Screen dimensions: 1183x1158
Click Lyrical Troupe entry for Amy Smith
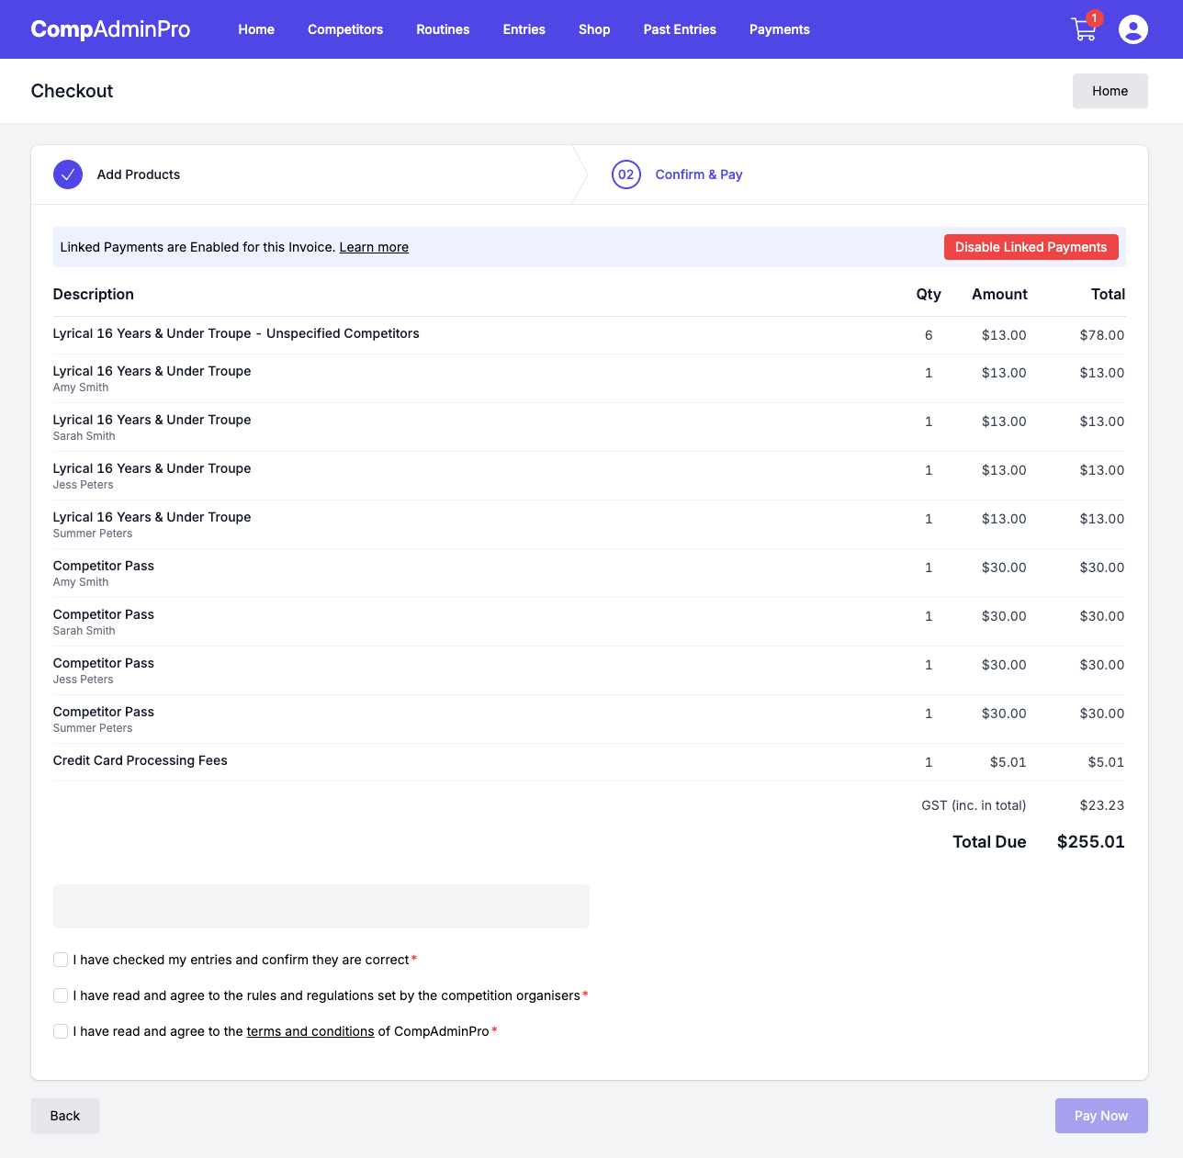tap(590, 378)
